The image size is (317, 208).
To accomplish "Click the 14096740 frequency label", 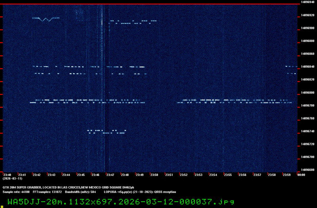I will 308,131.
